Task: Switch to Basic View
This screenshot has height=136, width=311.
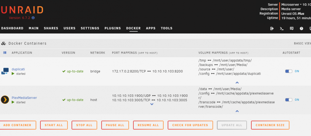Action: click(x=303, y=43)
